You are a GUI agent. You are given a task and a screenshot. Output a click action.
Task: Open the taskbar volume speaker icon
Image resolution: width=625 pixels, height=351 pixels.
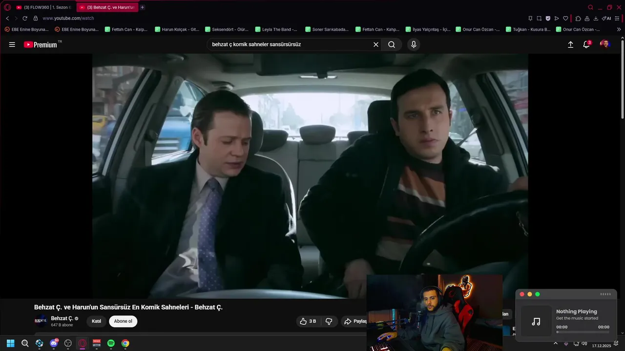(584, 343)
